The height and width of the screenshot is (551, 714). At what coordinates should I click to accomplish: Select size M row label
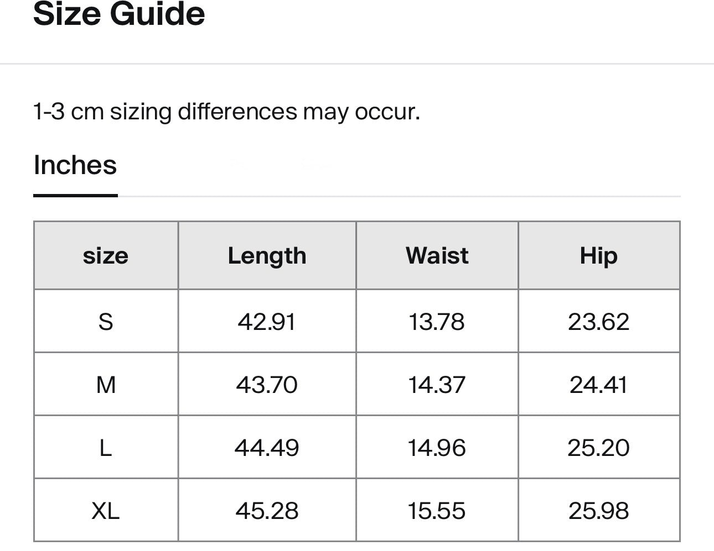(x=106, y=384)
